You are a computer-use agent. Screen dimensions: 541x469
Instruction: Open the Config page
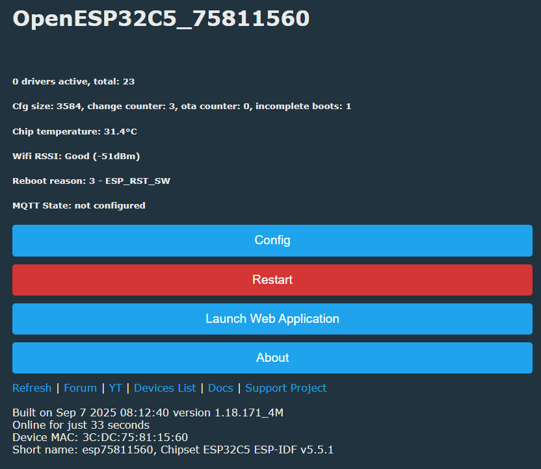(x=272, y=240)
